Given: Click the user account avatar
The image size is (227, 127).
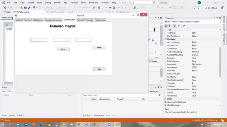Looking at the screenshot, I should pyautogui.click(x=199, y=2).
